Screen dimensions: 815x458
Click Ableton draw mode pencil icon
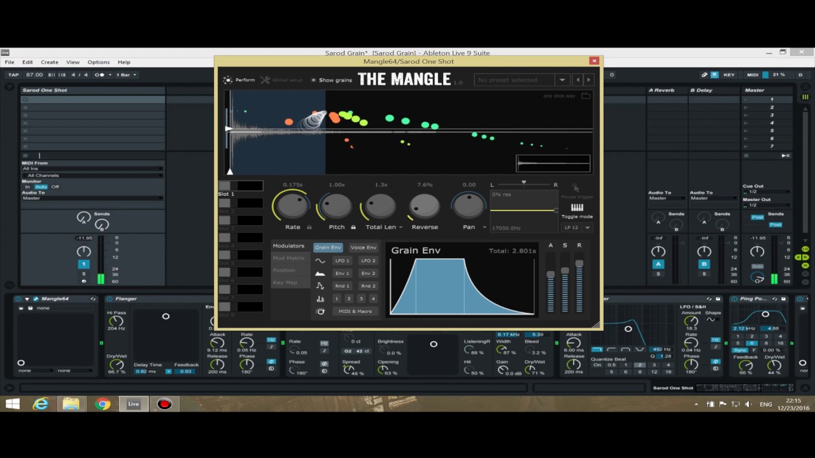tap(704, 75)
